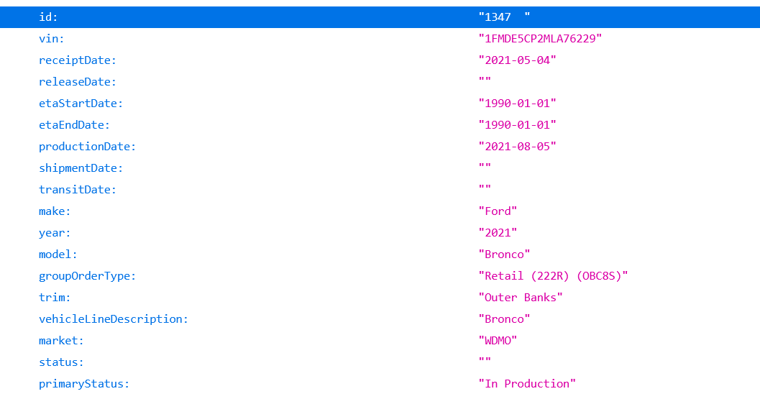Select the productionDate key
Image resolution: width=760 pixels, height=399 pixels.
tap(87, 147)
